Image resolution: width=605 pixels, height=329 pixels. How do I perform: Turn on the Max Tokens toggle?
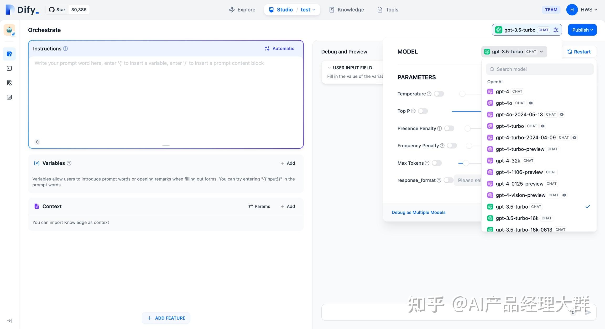(437, 163)
